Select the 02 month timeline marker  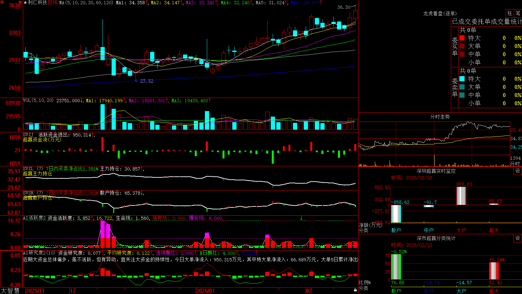pyautogui.click(x=309, y=291)
